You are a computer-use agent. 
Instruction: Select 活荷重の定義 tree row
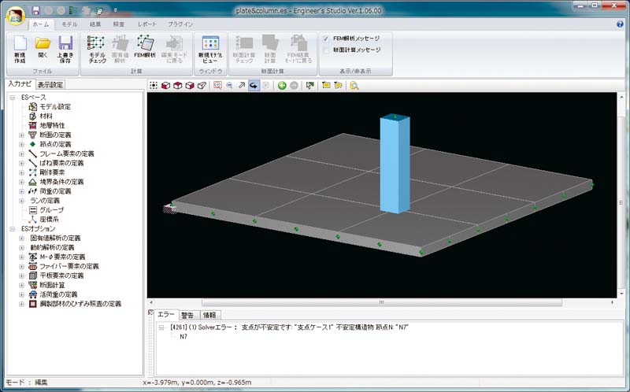58,294
